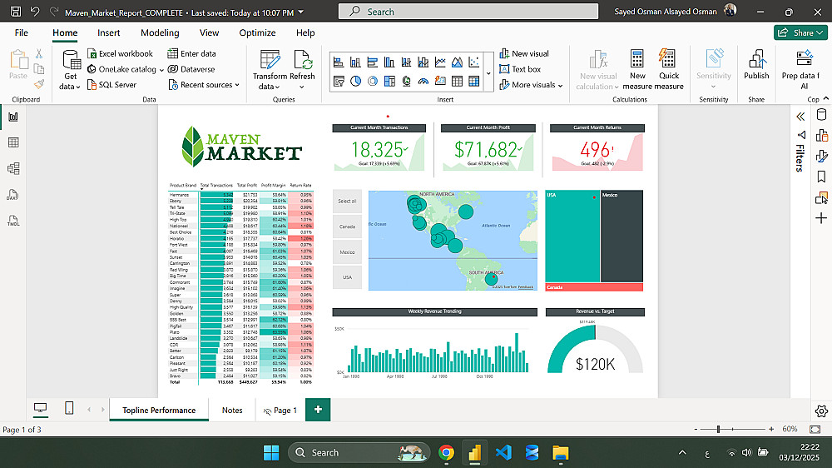The image size is (832, 468).
Task: Open the Build visual pane icon
Action: pos(821,136)
